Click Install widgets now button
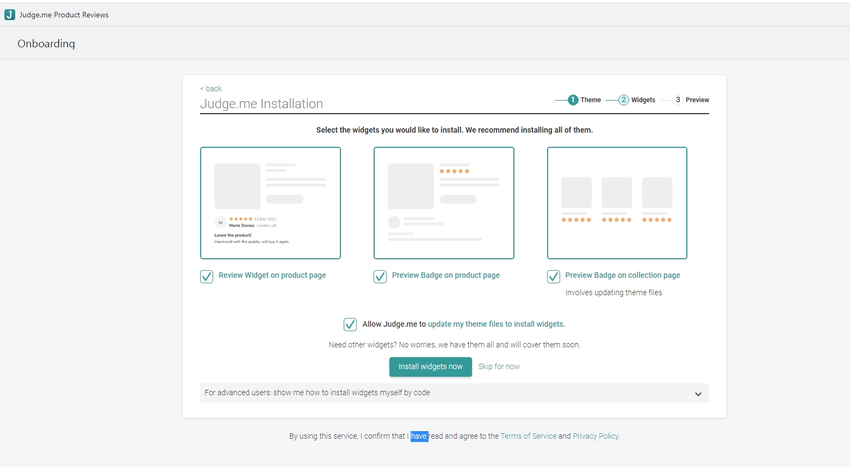This screenshot has width=850, height=467. tap(430, 367)
